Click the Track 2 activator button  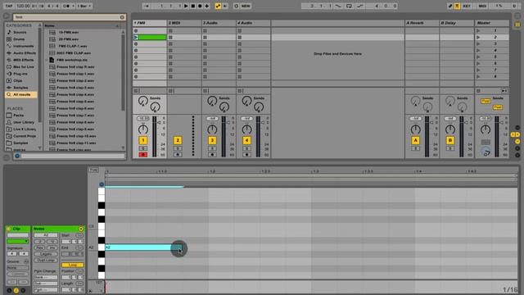(178, 140)
